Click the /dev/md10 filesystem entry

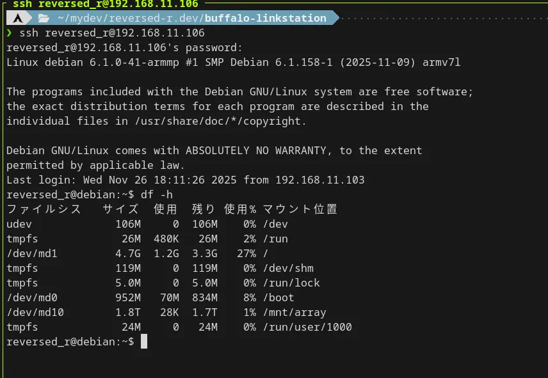(x=35, y=312)
